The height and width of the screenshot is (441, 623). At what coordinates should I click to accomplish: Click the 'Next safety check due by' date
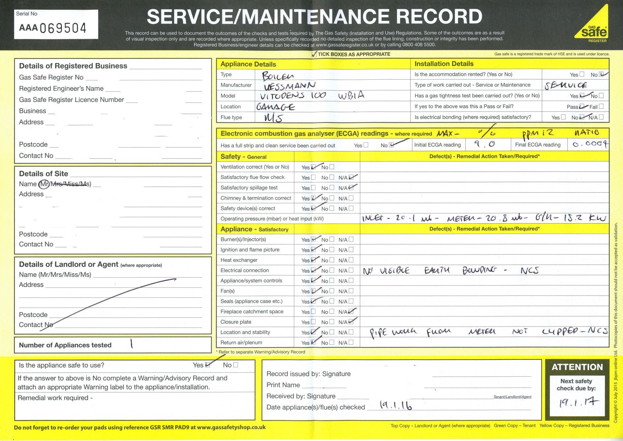coord(578,402)
